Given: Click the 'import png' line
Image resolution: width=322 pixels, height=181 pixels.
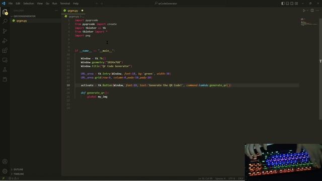Looking at the screenshot, I should click(83, 36).
